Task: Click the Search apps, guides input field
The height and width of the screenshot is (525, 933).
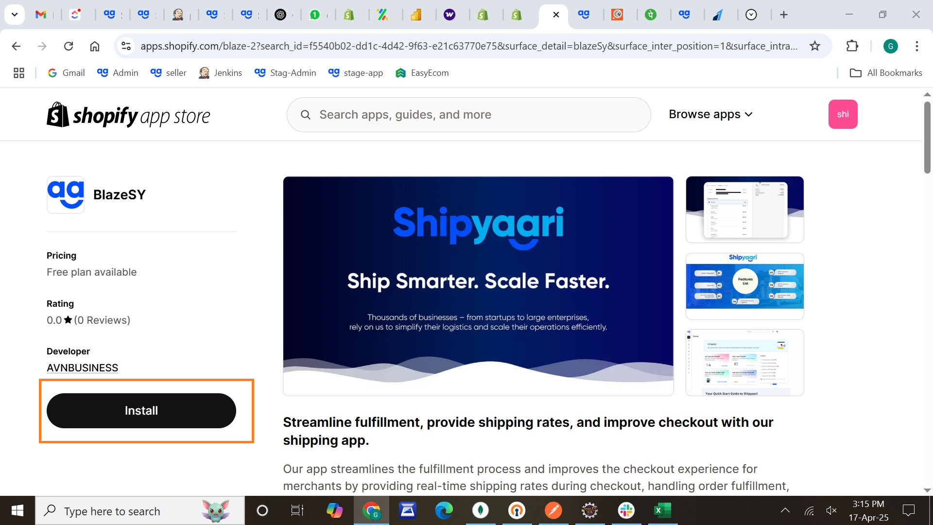Action: (x=468, y=115)
